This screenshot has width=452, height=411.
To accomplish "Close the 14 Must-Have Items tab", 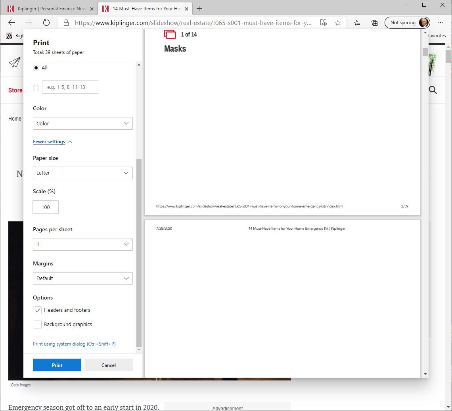I will pyautogui.click(x=186, y=9).
